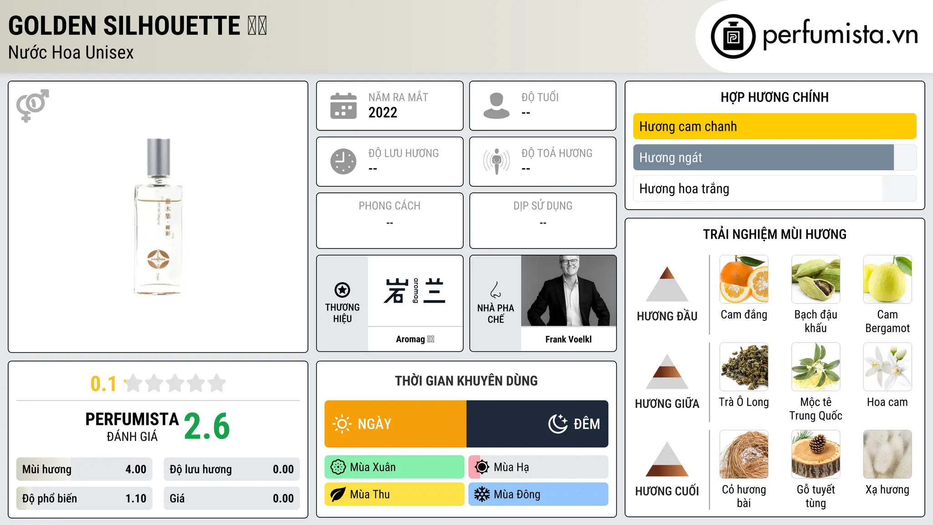Viewport: 933px width, 525px height.
Task: Open the perfumista.vn site name link
Action: pos(840,35)
